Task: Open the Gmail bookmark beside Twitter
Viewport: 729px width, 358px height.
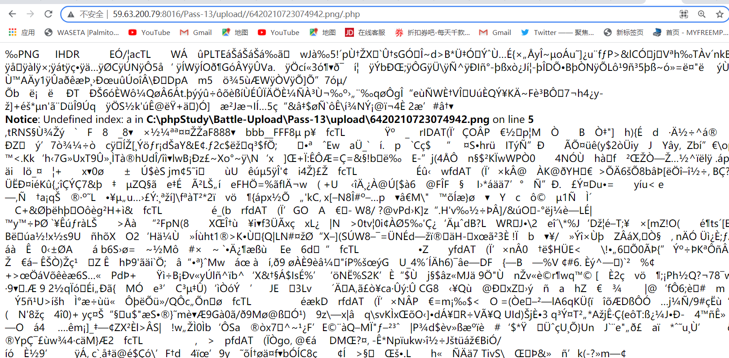Action: click(x=495, y=32)
